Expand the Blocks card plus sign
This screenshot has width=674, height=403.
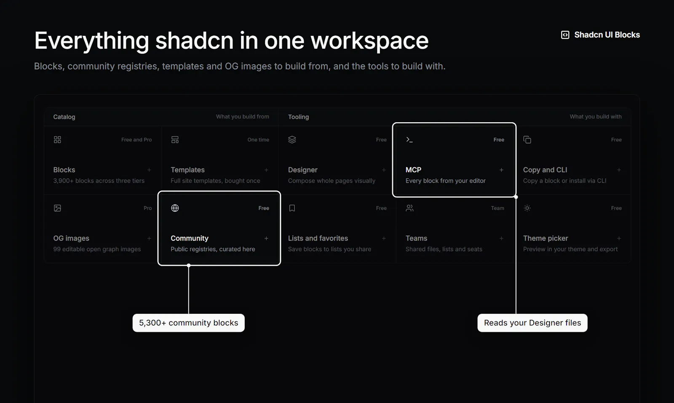(149, 170)
